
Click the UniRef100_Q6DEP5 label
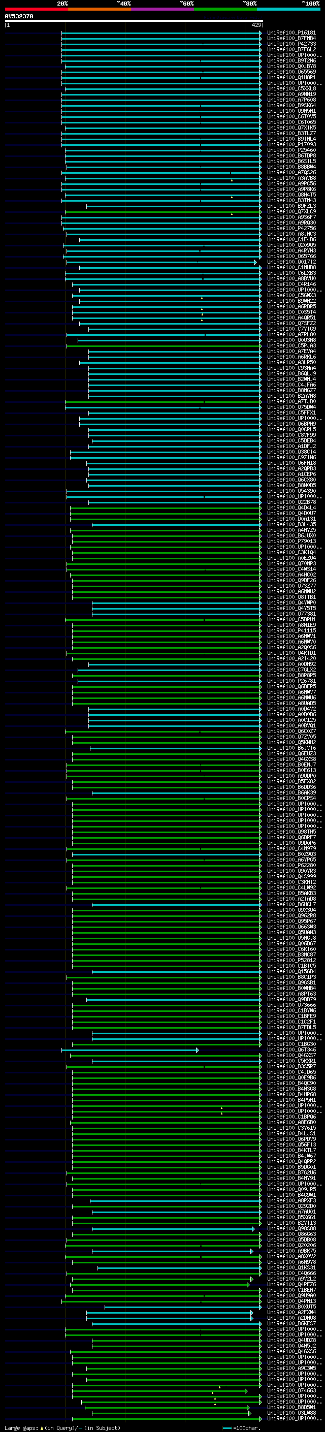[x=291, y=687]
